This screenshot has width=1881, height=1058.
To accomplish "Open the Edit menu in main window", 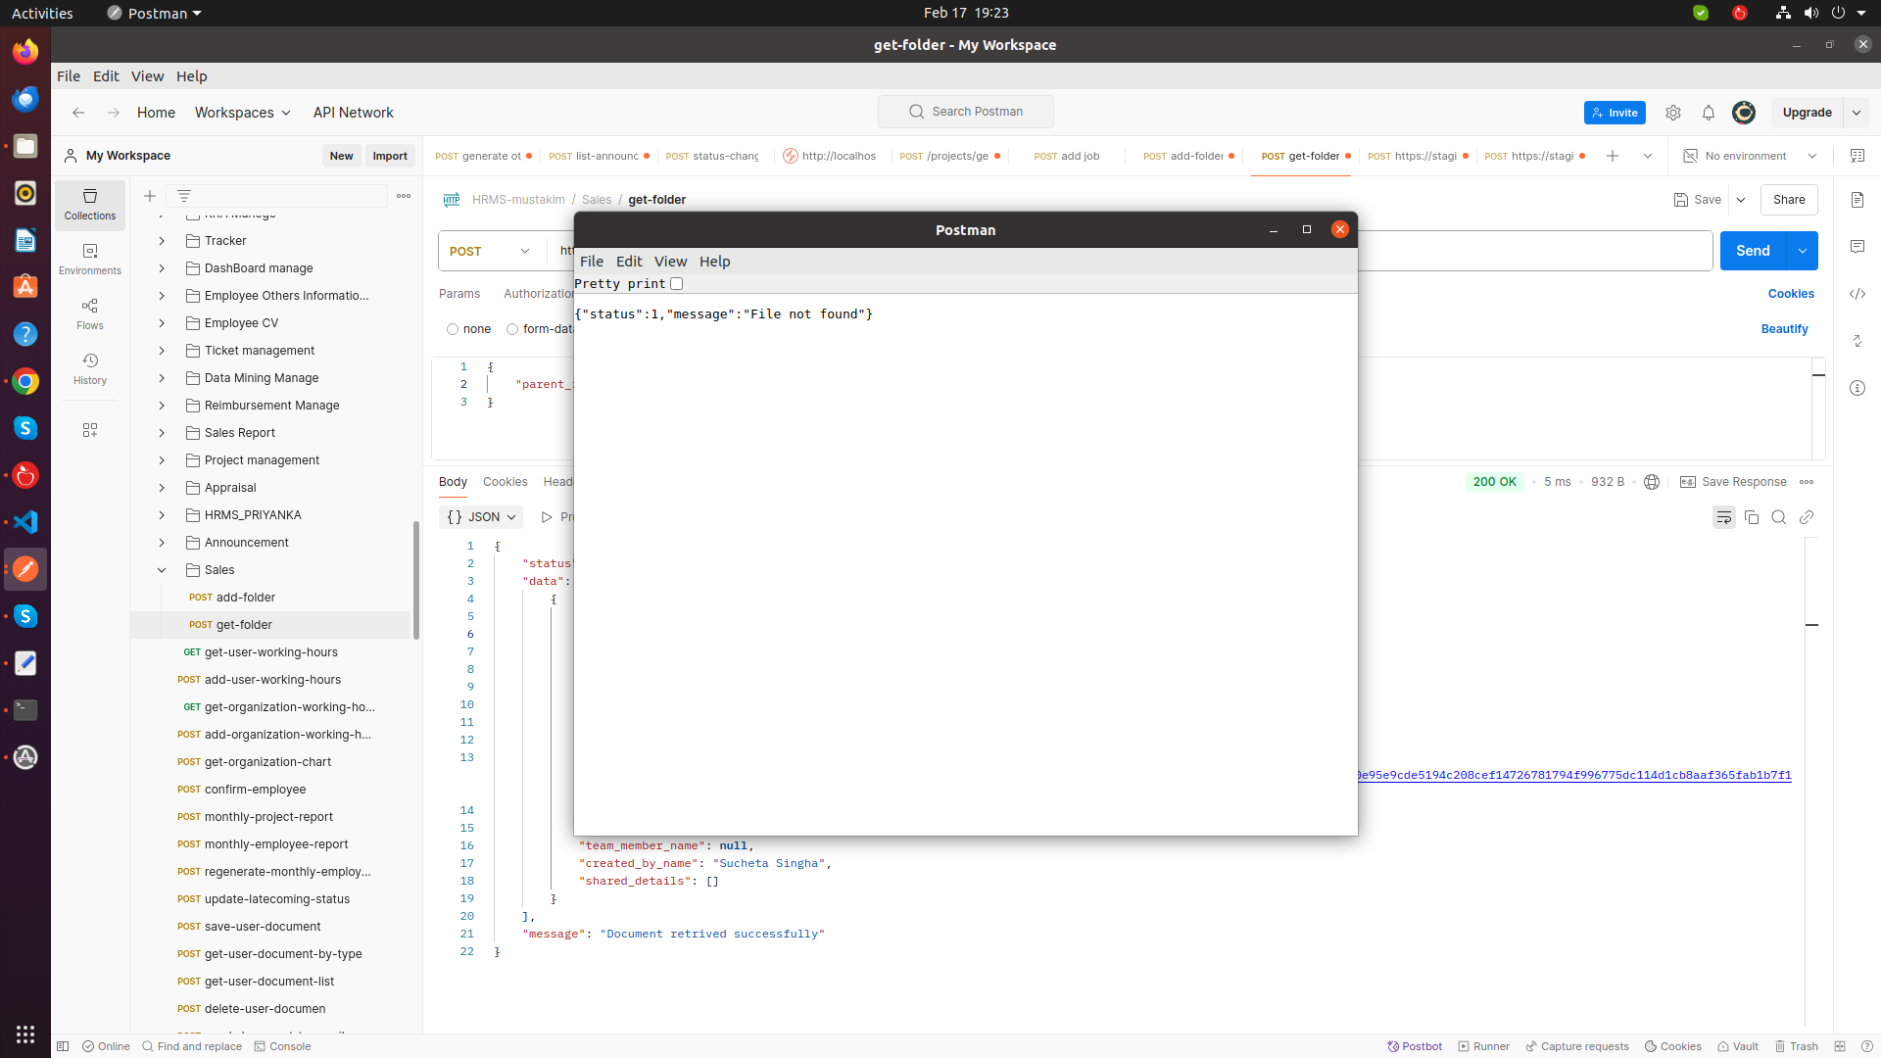I will [x=106, y=76].
